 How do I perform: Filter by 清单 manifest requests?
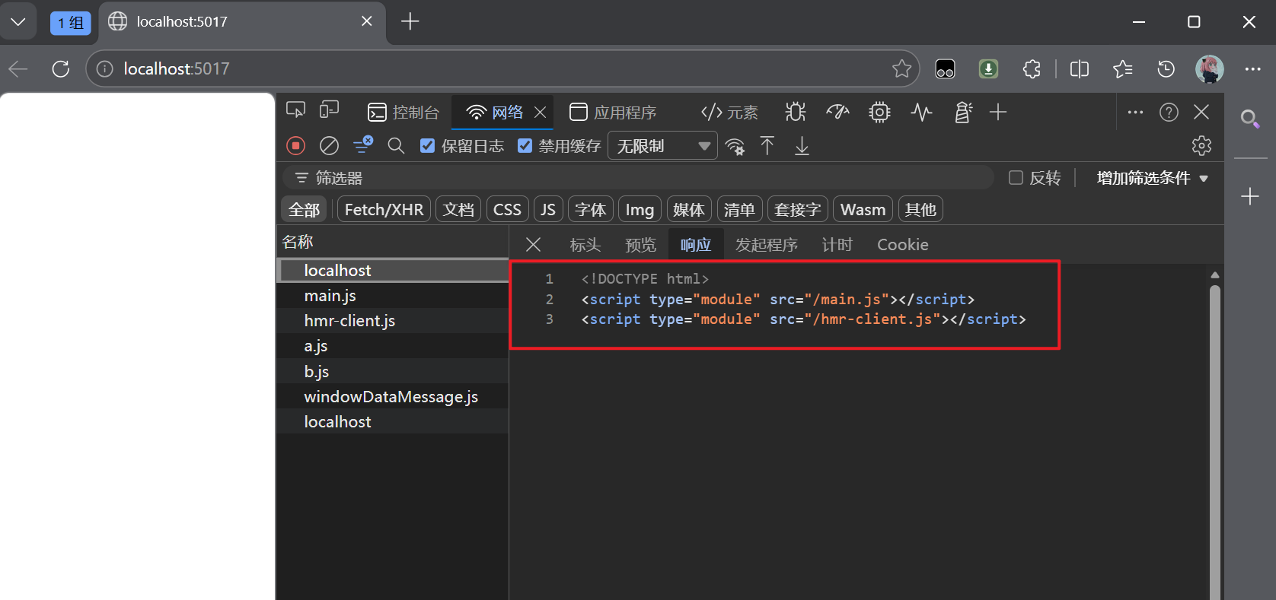pyautogui.click(x=739, y=210)
